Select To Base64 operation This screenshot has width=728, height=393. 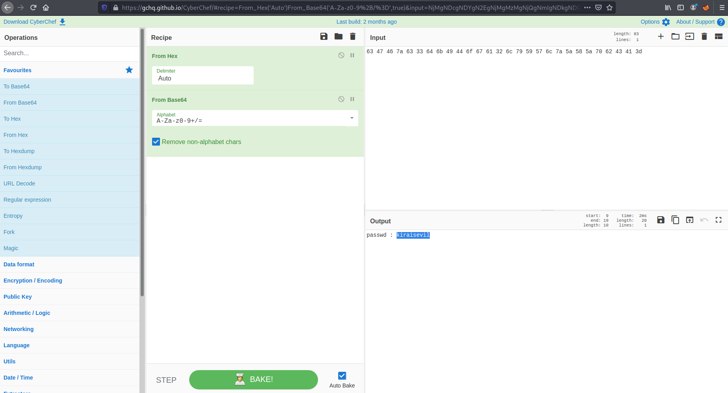(x=70, y=86)
